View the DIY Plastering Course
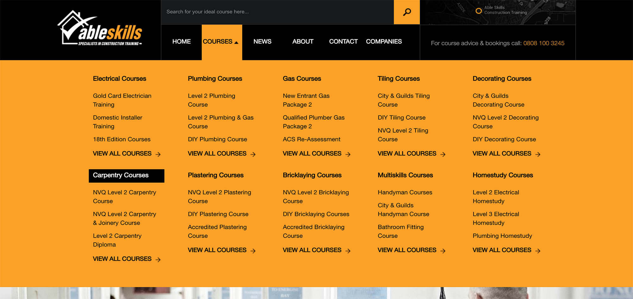This screenshot has width=633, height=299. pyautogui.click(x=218, y=214)
